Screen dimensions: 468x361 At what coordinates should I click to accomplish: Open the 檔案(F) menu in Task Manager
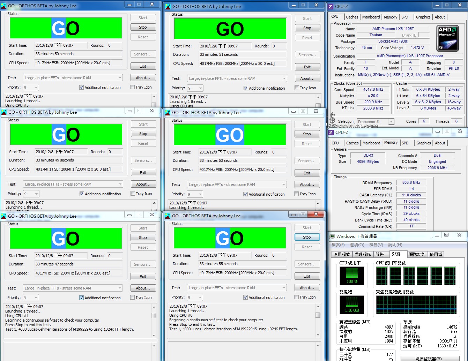338,245
